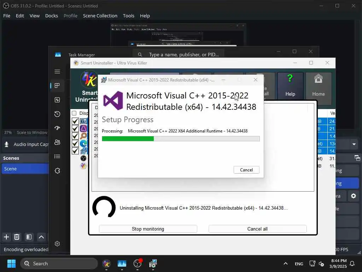Open scene filters icon in OBS
The width and height of the screenshot is (362, 272).
[29, 237]
